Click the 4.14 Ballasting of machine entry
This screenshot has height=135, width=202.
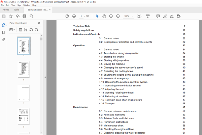tap(113, 97)
